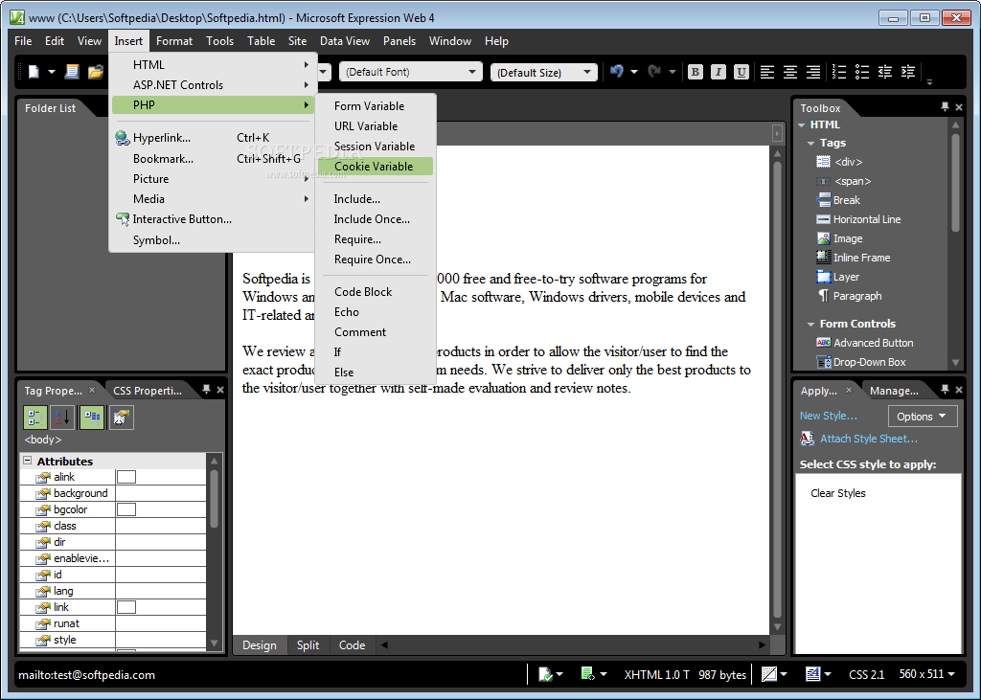Decrease indent using outdent icon
The image size is (981, 700).
[x=885, y=72]
